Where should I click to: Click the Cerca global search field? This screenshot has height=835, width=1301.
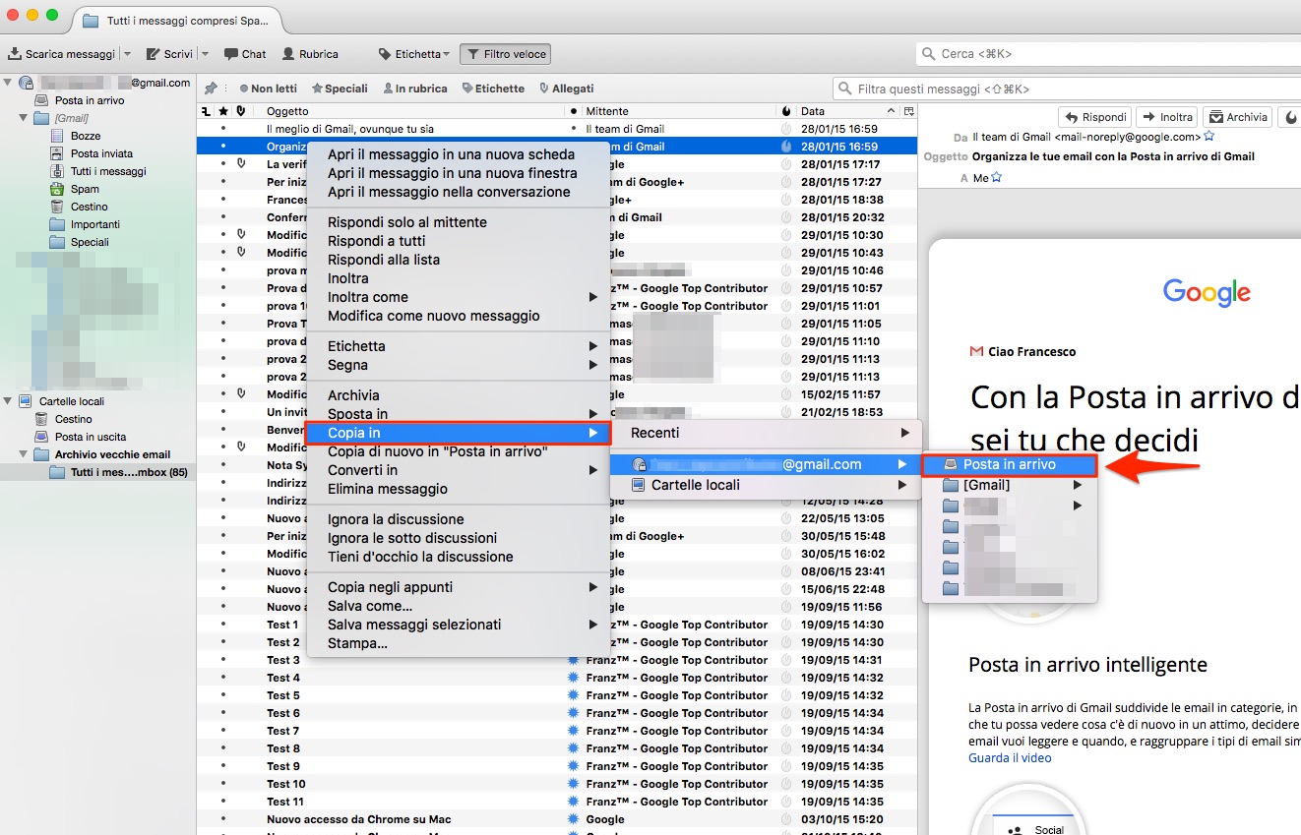tap(1108, 54)
